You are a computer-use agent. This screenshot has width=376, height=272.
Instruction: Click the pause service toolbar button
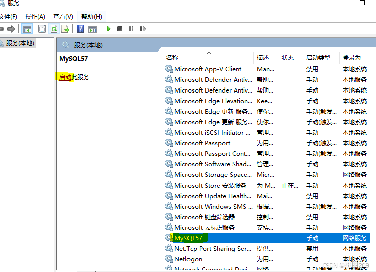point(131,29)
